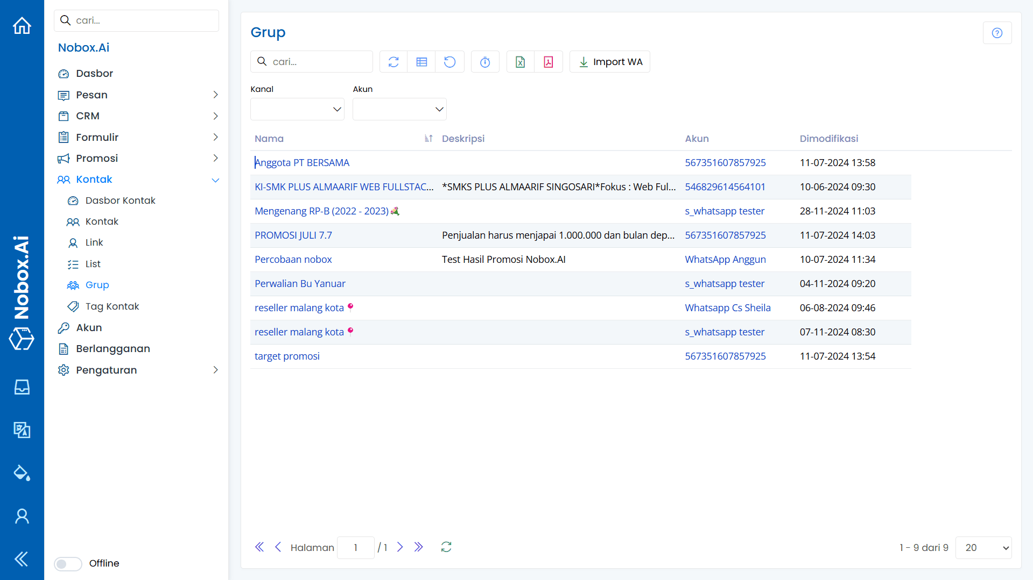Screen dimensions: 1033x580
Task: Click the timer icon in toolbar
Action: pos(485,62)
